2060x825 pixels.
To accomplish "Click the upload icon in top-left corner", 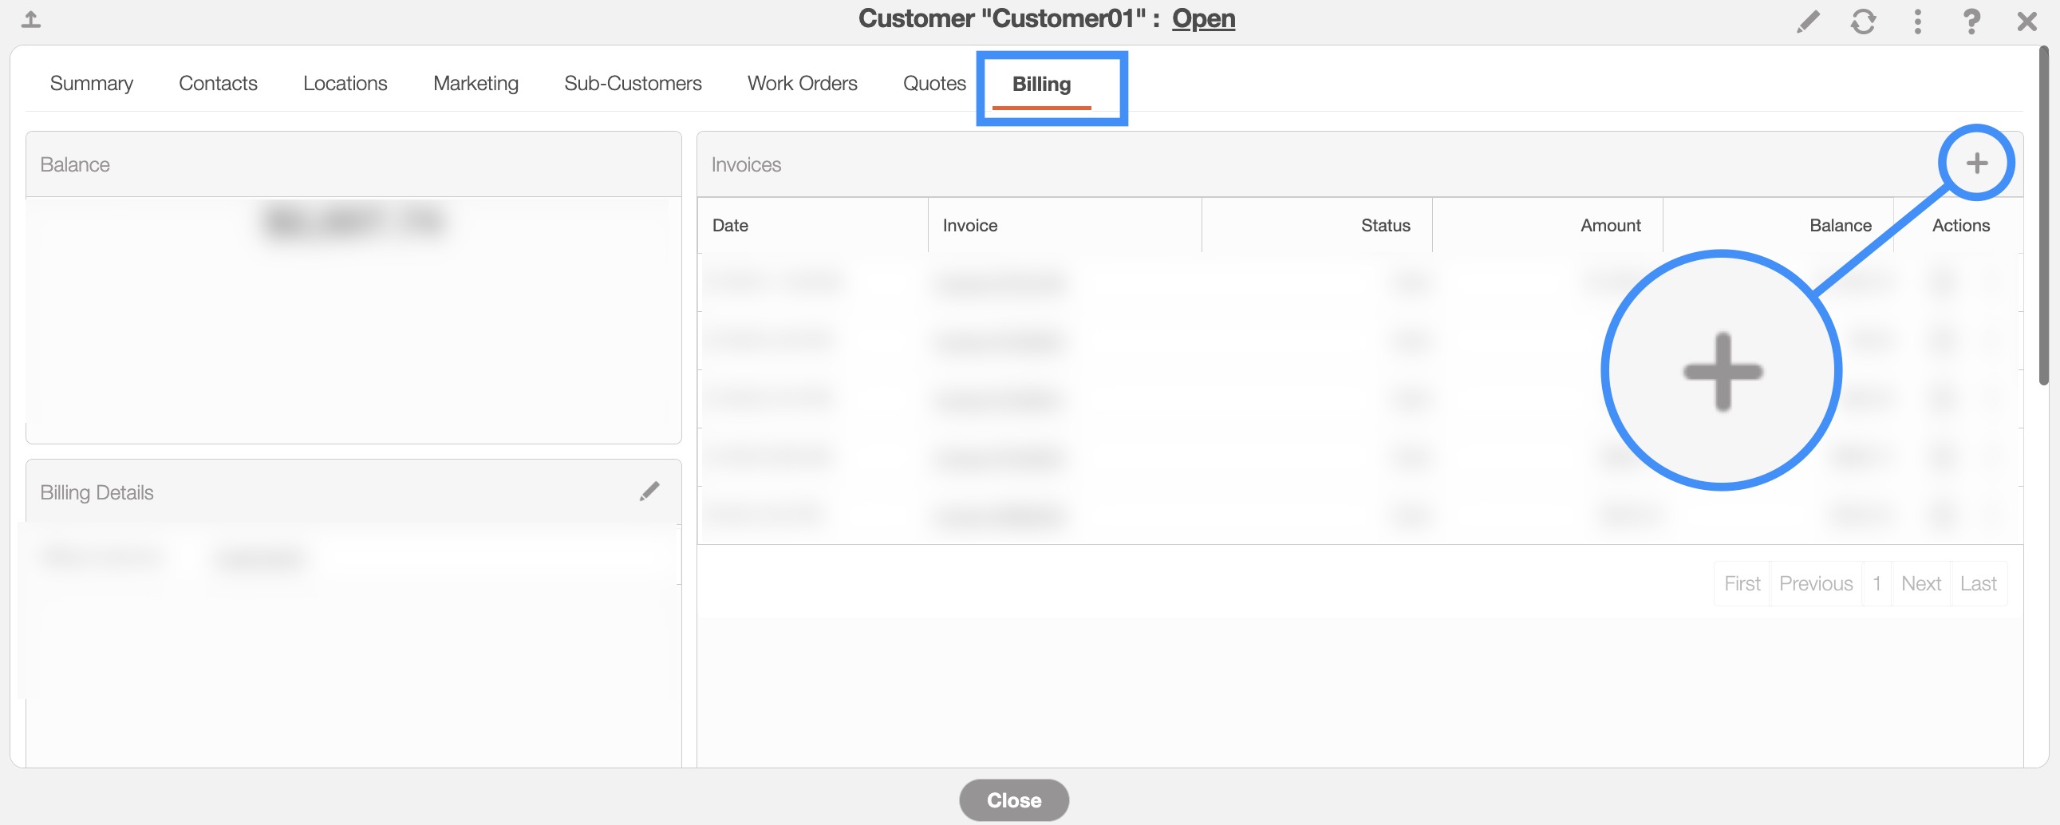I will pyautogui.click(x=31, y=19).
